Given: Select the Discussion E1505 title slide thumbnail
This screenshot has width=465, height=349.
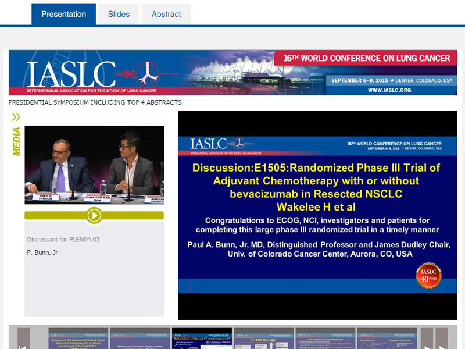Looking at the screenshot, I should point(78,339).
